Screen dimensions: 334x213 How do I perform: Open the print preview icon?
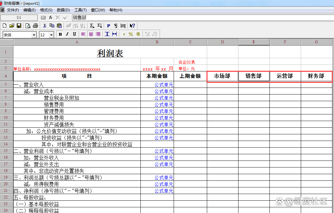pos(28,26)
